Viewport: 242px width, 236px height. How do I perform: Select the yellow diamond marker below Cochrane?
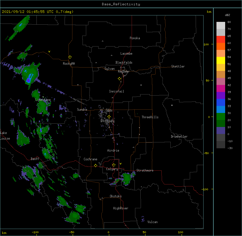click(x=95, y=165)
